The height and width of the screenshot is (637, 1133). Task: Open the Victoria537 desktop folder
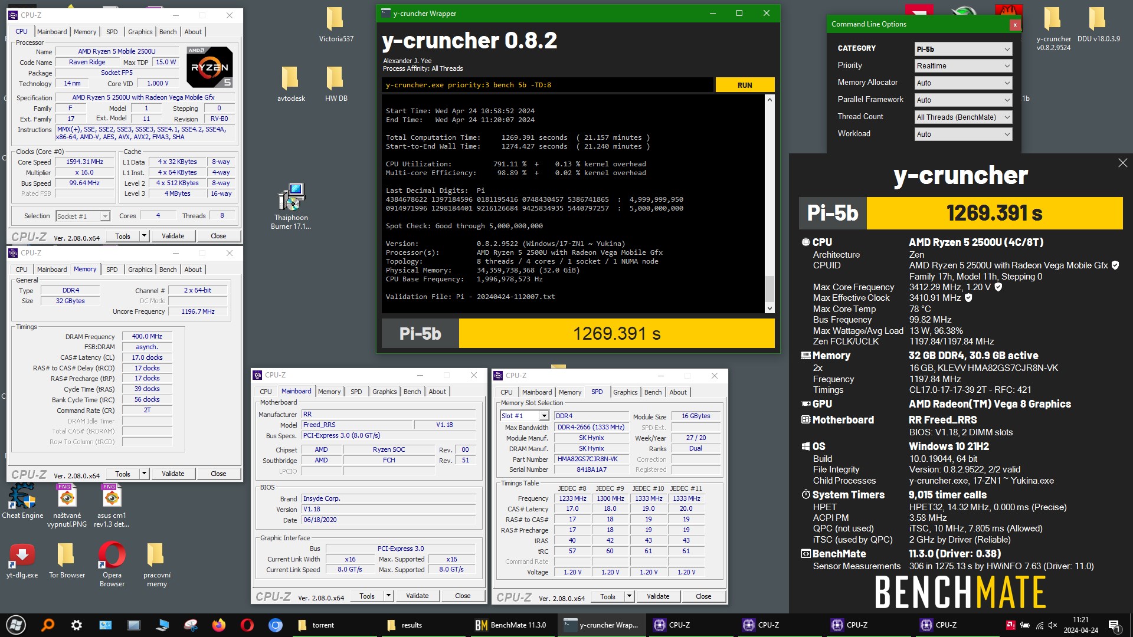(x=336, y=24)
